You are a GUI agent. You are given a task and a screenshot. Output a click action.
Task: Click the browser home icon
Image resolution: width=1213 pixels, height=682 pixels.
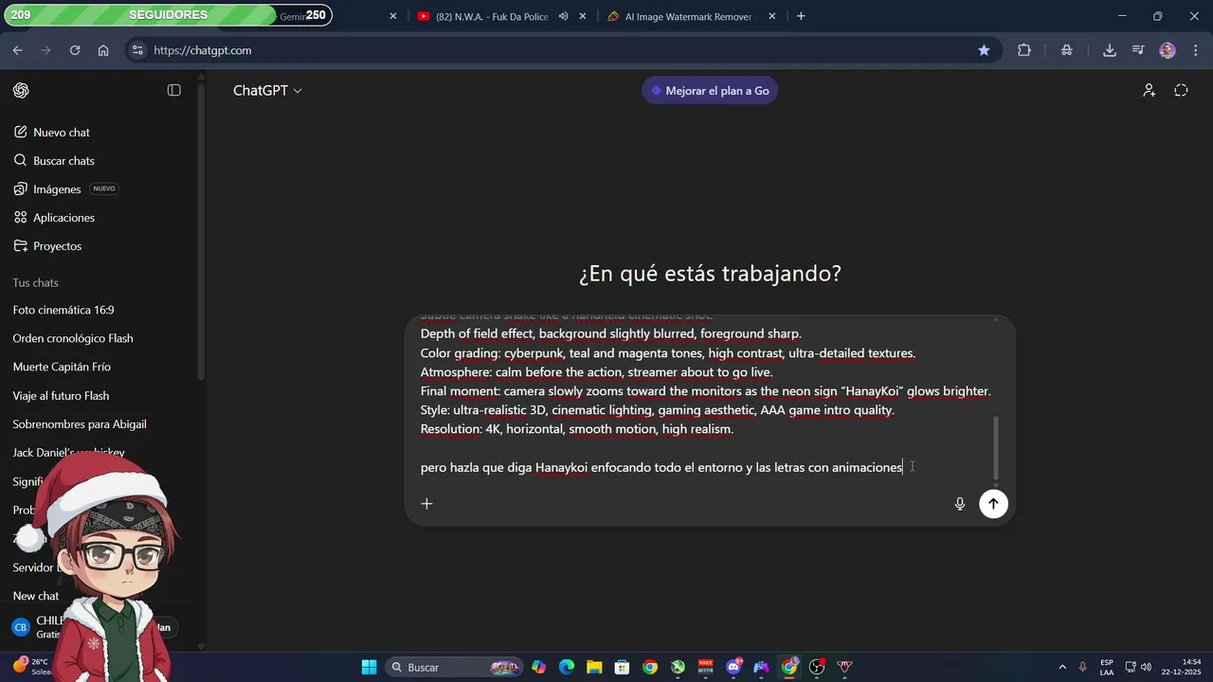click(103, 50)
